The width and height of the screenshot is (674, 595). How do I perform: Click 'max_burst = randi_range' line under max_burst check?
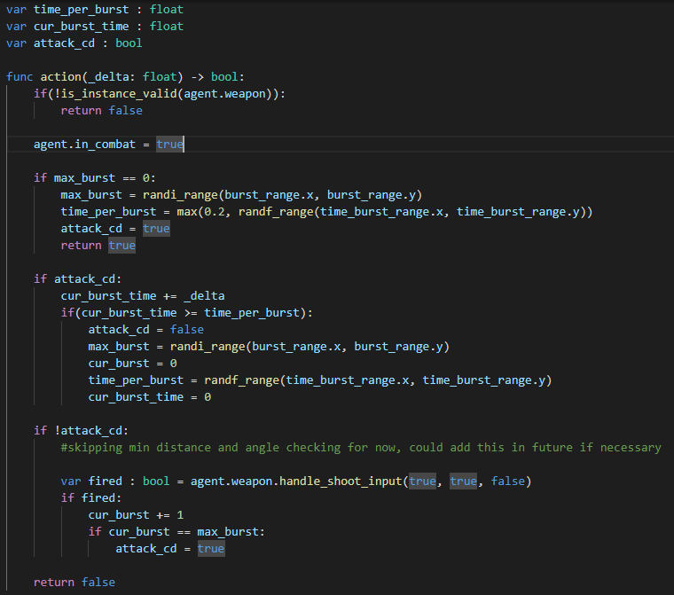[x=241, y=195]
